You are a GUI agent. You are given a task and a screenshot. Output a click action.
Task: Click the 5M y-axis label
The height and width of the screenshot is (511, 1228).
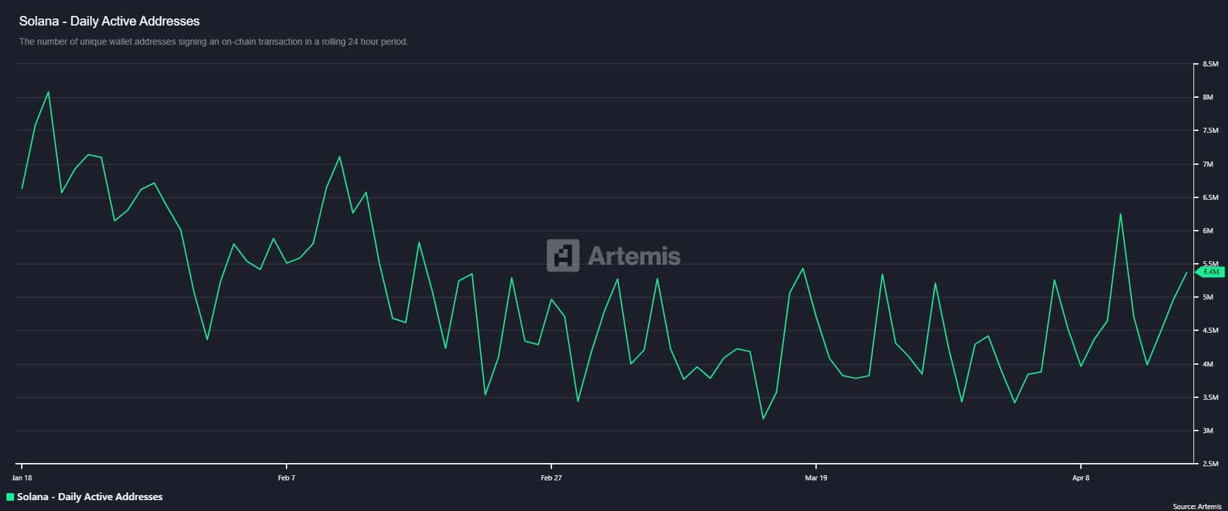point(1208,298)
